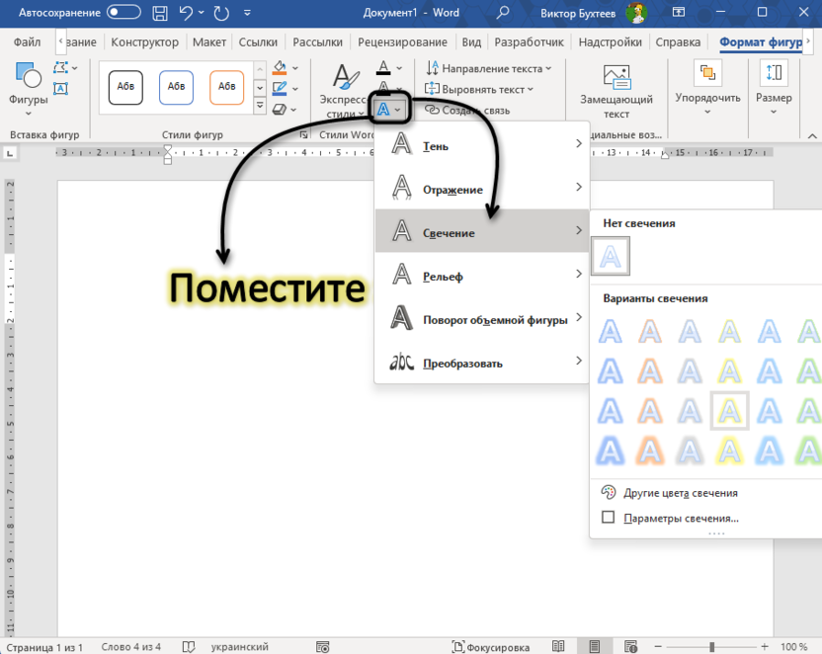Expand the Направление текста dropdown
The height and width of the screenshot is (654, 822).
click(489, 68)
